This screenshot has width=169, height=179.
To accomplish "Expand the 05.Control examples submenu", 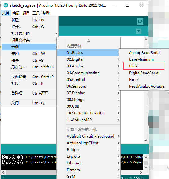I will pos(88,80).
